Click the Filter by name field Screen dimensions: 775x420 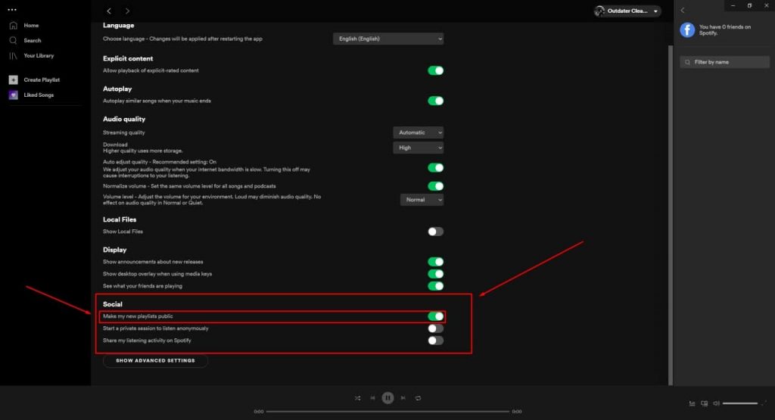pyautogui.click(x=724, y=62)
